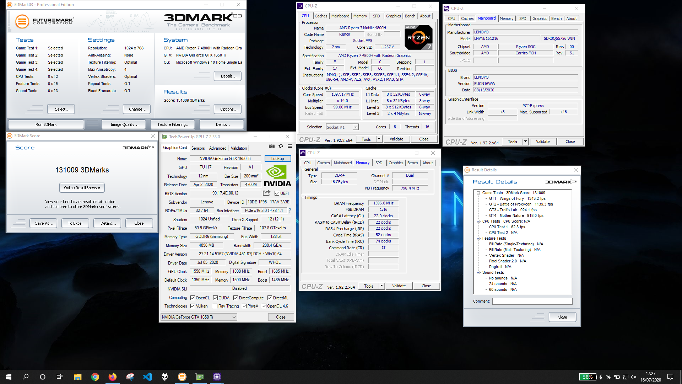The width and height of the screenshot is (682, 384).
Task: Toggle the DirectCompute checkbox
Action: click(236, 298)
